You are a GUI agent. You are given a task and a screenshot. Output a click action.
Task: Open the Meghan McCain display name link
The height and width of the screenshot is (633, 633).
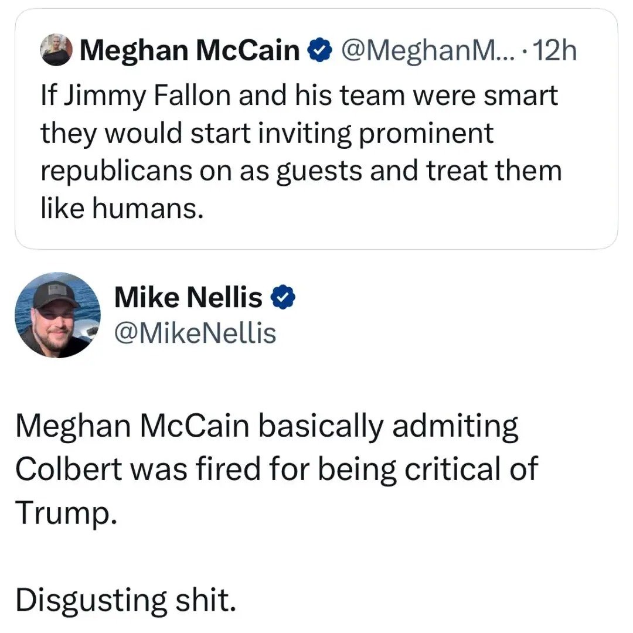pos(190,50)
